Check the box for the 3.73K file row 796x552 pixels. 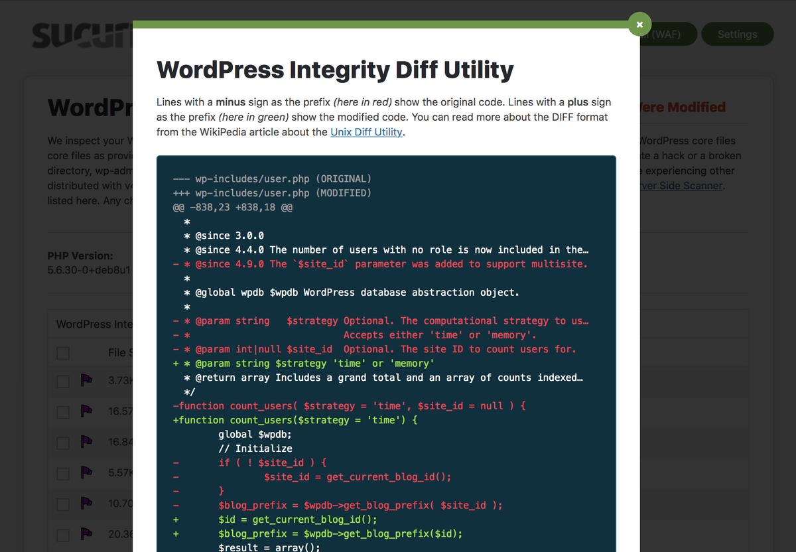point(63,381)
